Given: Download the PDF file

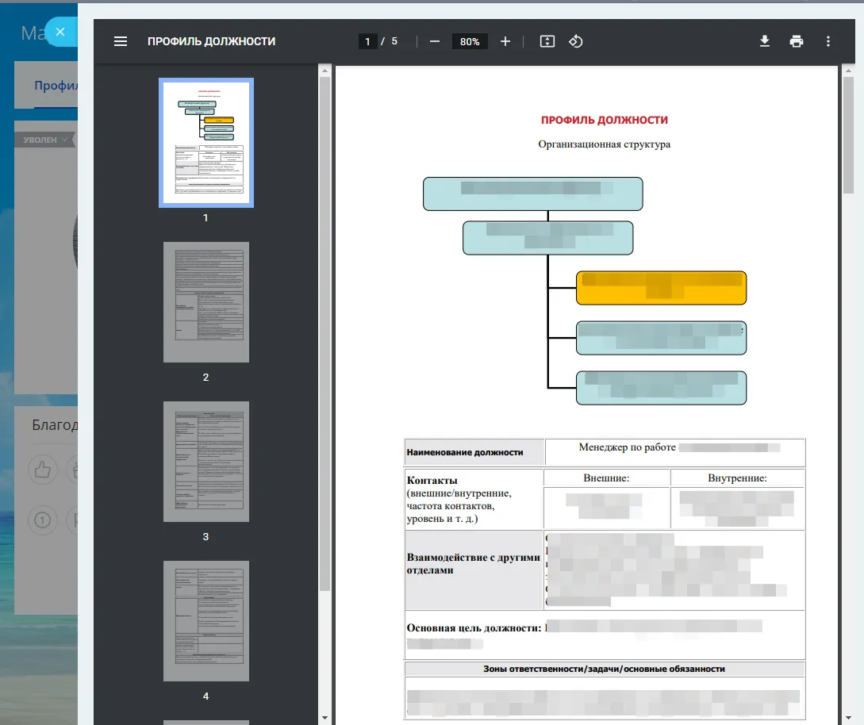Looking at the screenshot, I should coord(765,41).
